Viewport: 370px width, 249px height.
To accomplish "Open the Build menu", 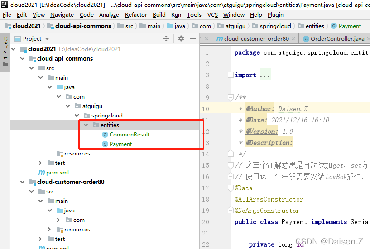I will 159,15.
